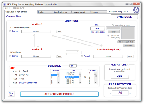Click the app icon in the title bar
144x104 pixels.
(x=5, y=4)
